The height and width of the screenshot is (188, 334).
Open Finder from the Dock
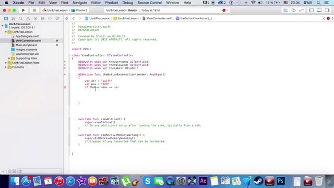(x=15, y=181)
